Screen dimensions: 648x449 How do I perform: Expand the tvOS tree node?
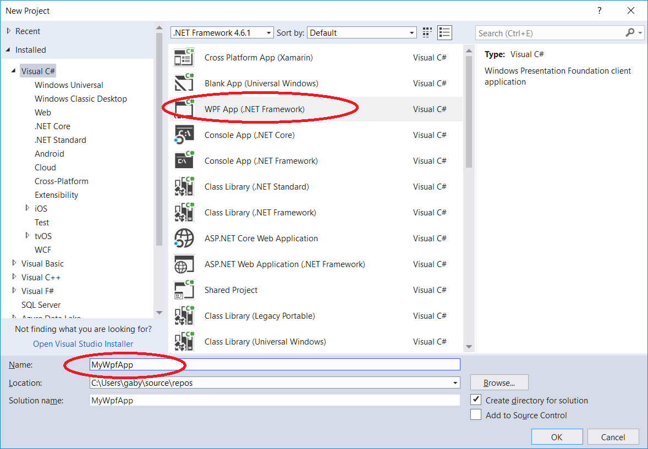tap(28, 235)
